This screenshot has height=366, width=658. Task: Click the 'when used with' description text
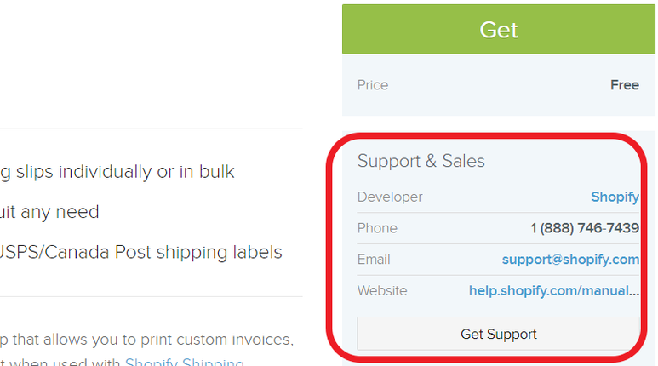click(60, 363)
